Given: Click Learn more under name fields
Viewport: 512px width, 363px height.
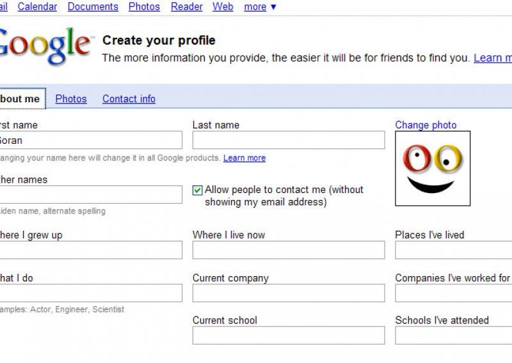Looking at the screenshot, I should coord(244,158).
